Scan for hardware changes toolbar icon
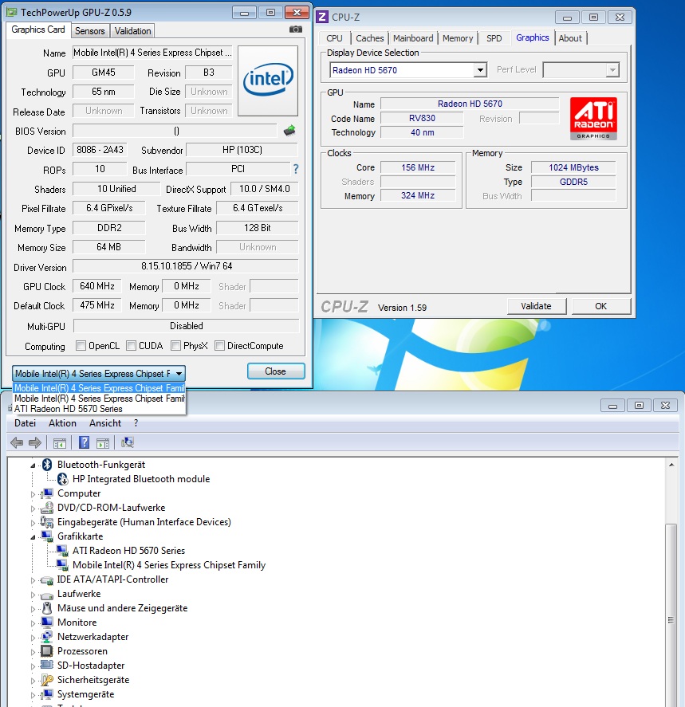 [x=128, y=443]
